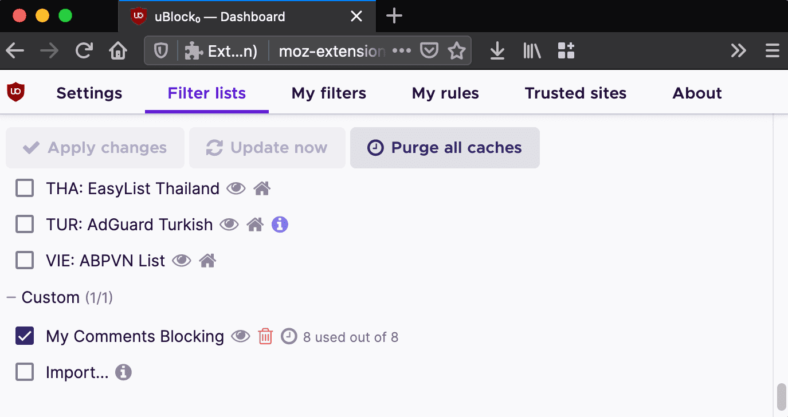Click clock icon next to My Comments Blocking
The image size is (788, 417).
click(289, 336)
